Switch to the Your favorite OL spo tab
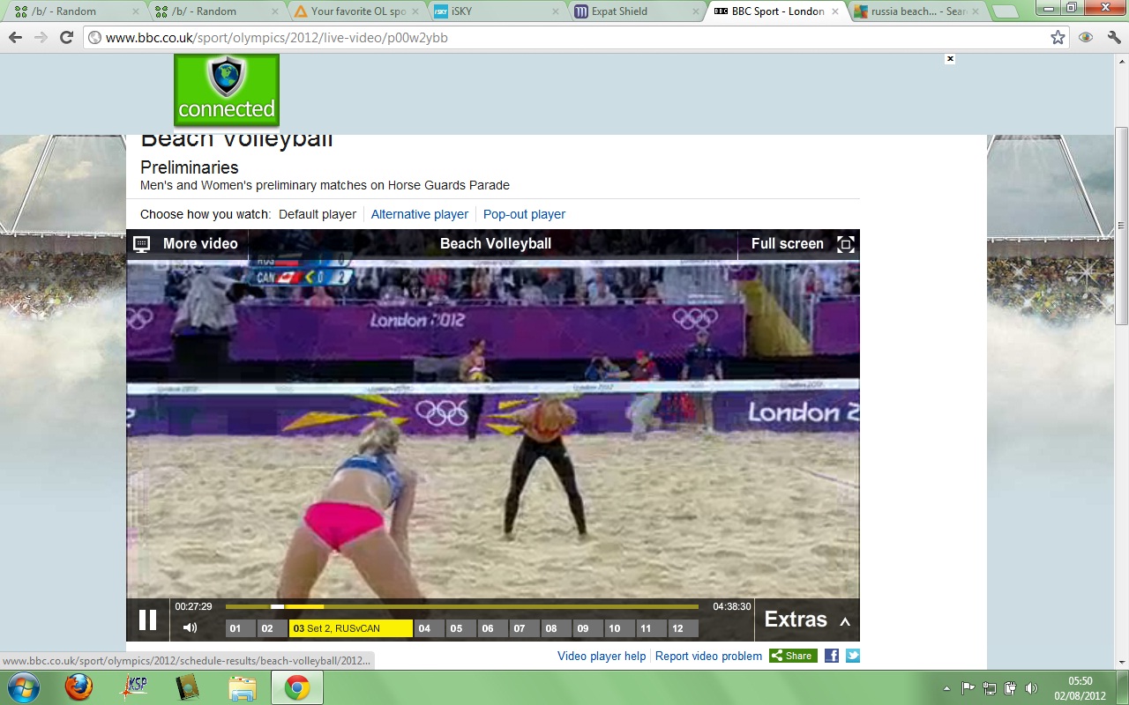Image resolution: width=1129 pixels, height=705 pixels. 356,11
